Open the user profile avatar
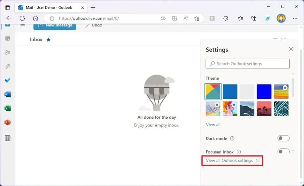The width and height of the screenshot is (304, 186). coord(281,18)
